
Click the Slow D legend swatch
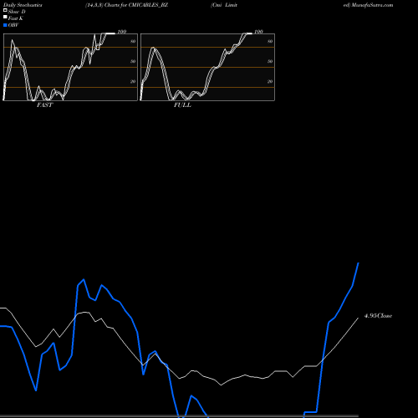coord(5,11)
